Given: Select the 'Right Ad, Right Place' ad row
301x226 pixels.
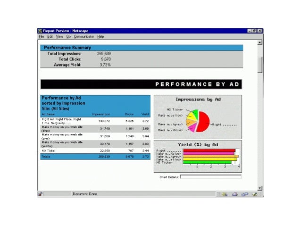Looking at the screenshot, I should pos(95,121).
